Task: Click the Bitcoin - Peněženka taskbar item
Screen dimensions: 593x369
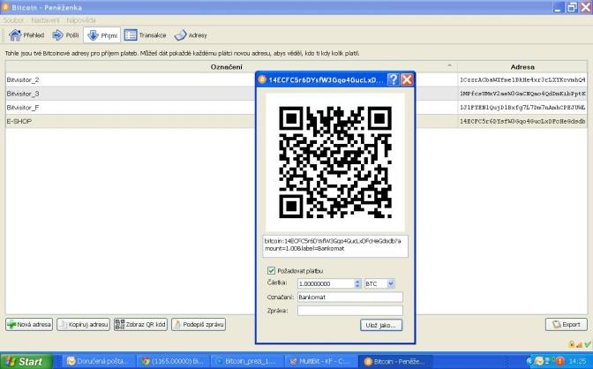Action: click(x=394, y=361)
